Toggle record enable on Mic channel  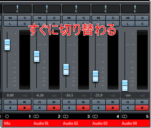pyautogui.click(x=24, y=108)
